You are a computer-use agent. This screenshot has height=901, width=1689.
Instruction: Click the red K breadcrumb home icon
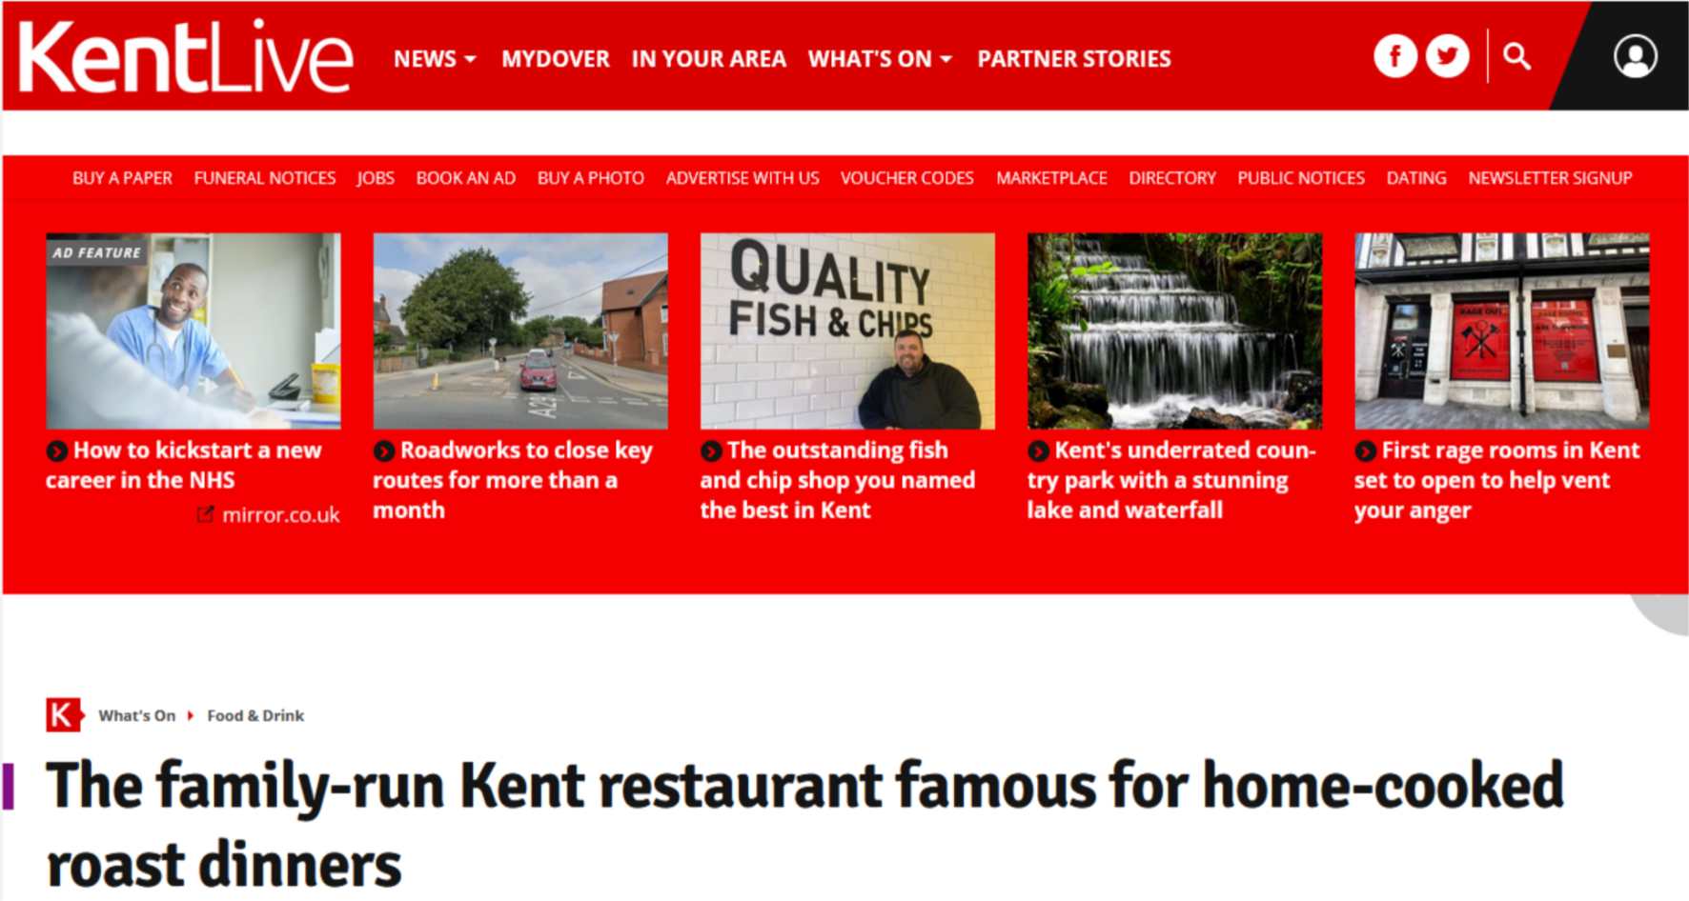click(64, 714)
